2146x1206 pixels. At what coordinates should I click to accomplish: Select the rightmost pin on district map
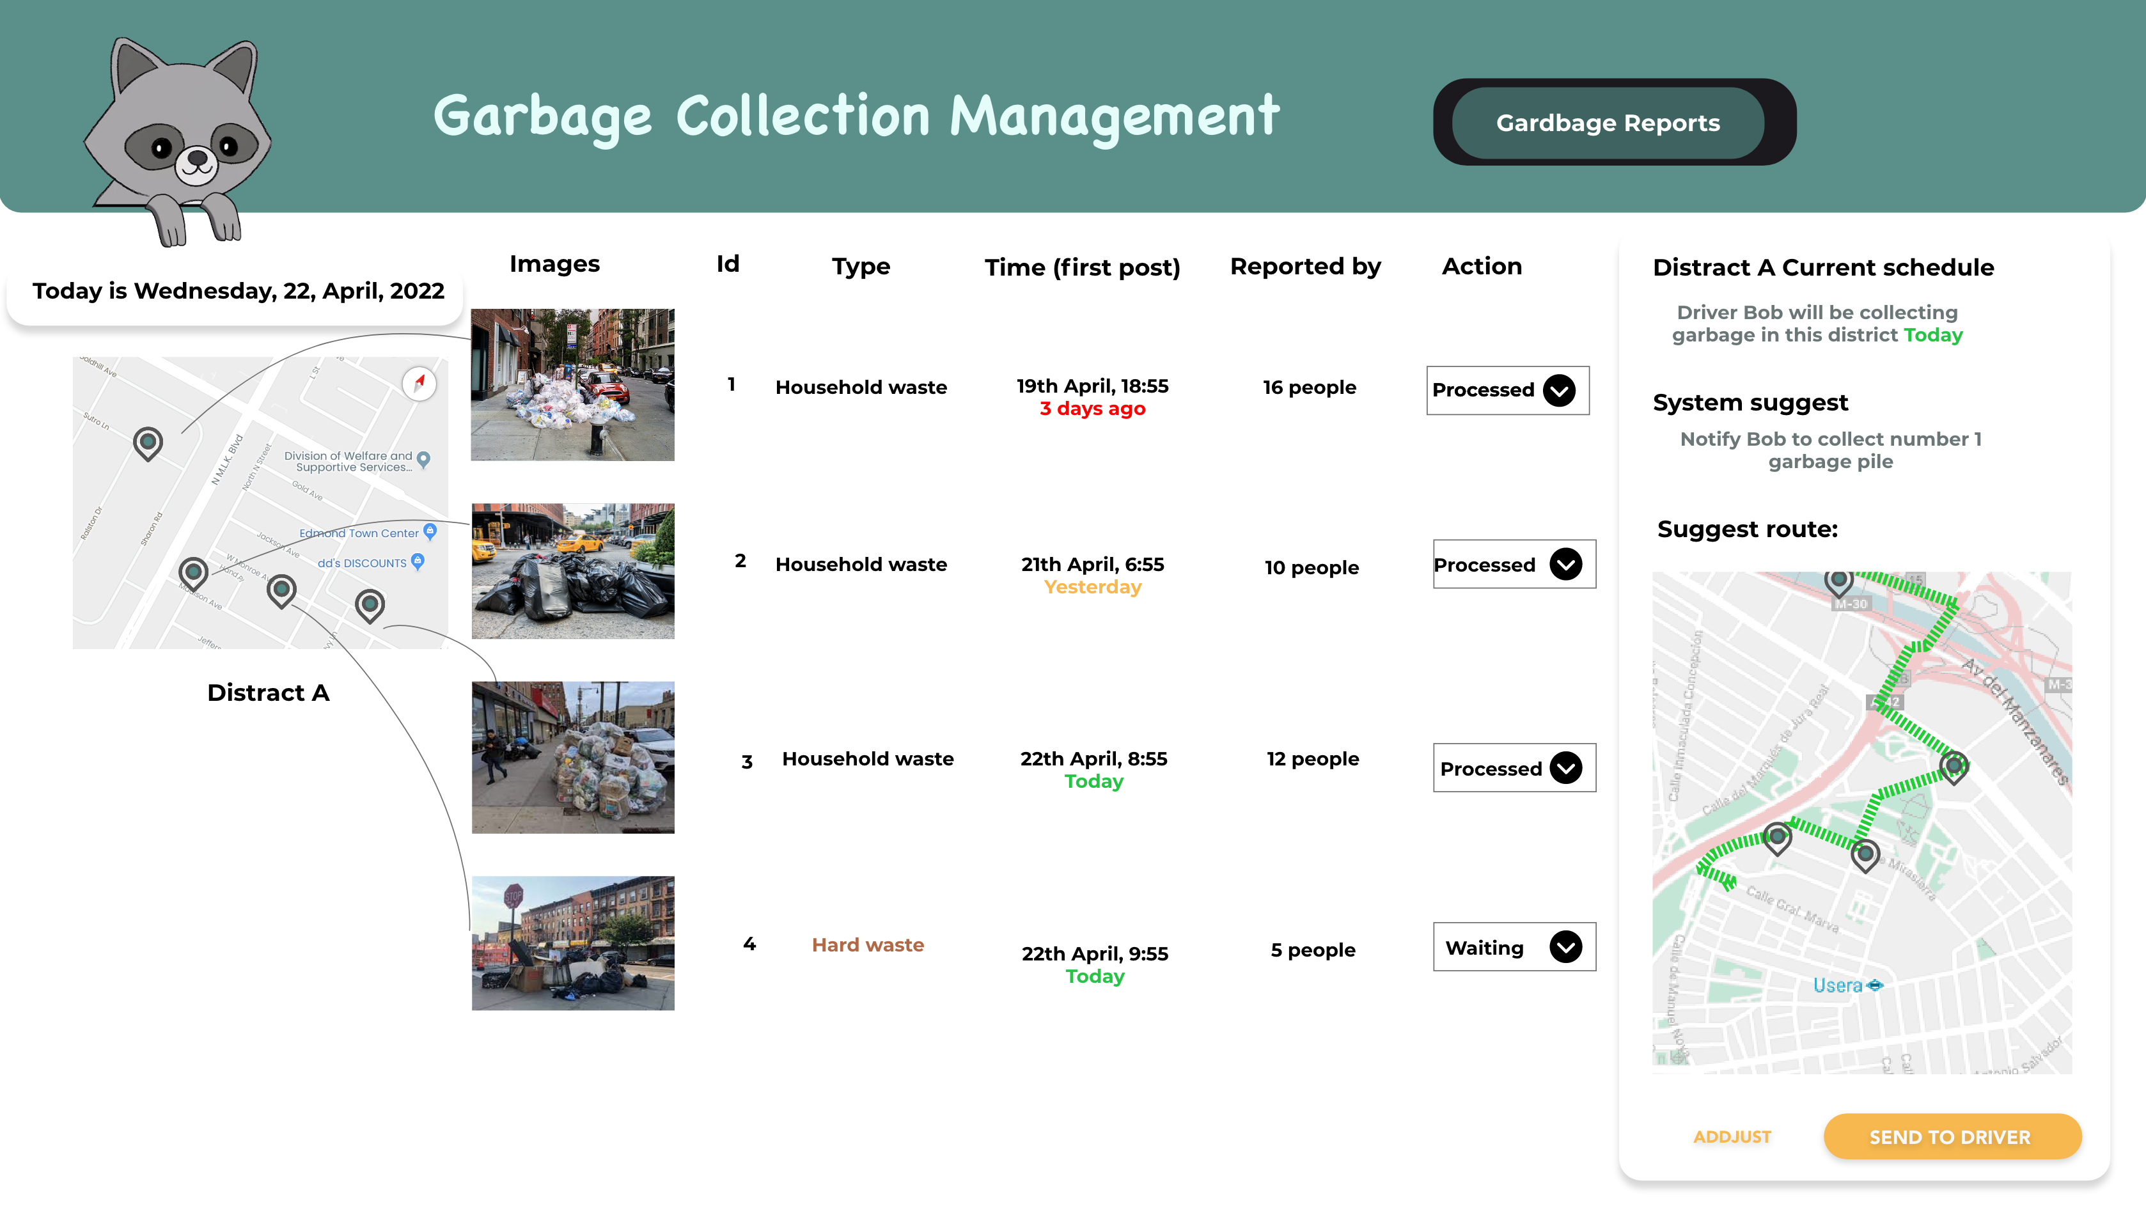370,605
